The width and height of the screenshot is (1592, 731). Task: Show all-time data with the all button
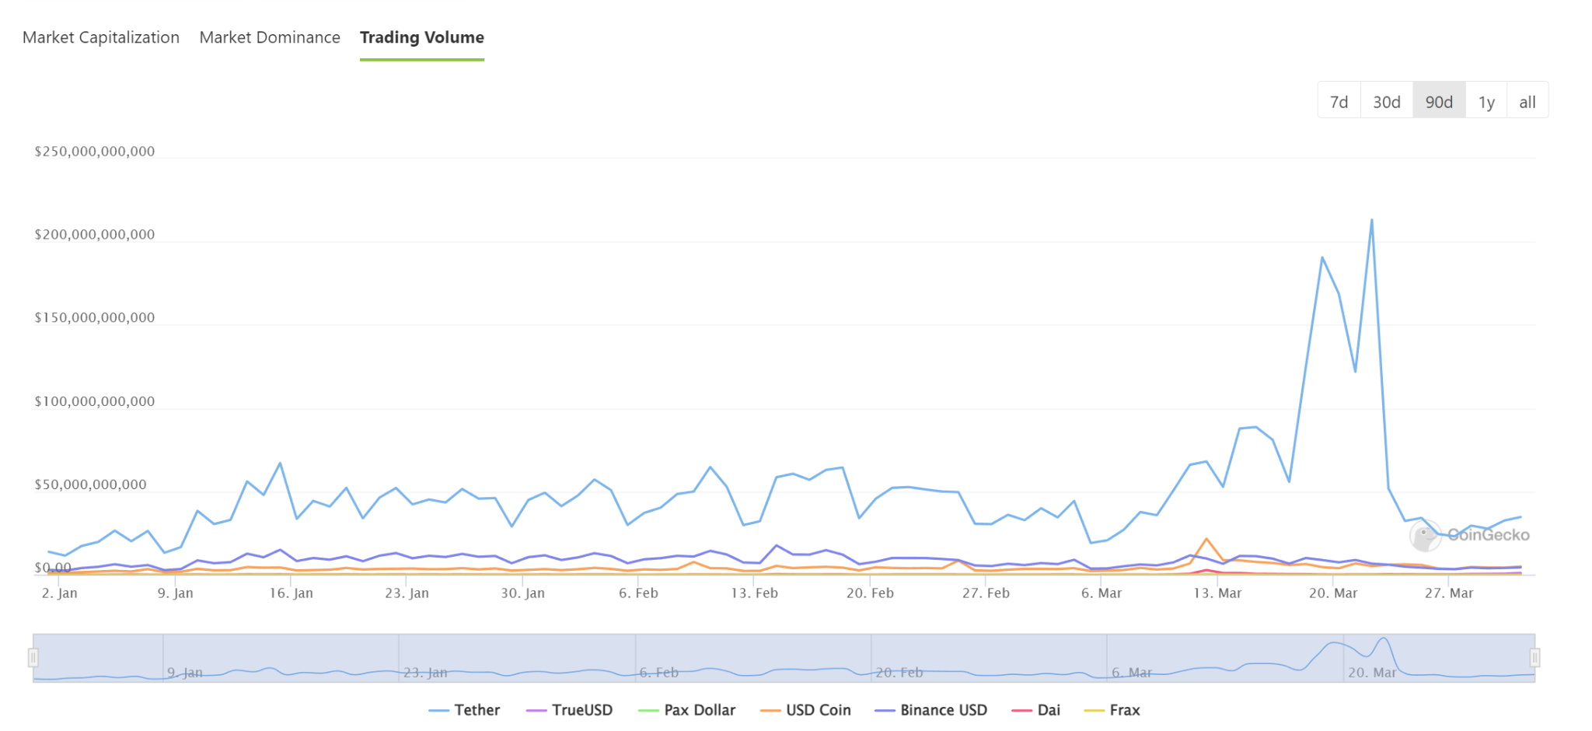pyautogui.click(x=1527, y=102)
